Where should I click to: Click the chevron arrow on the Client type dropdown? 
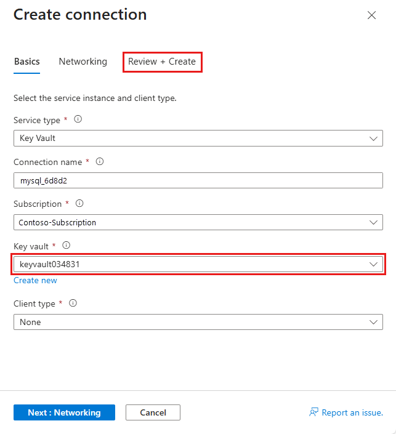[373, 322]
